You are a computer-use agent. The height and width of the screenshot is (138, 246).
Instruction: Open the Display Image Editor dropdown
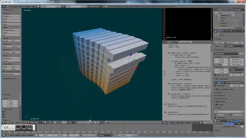[234, 46]
